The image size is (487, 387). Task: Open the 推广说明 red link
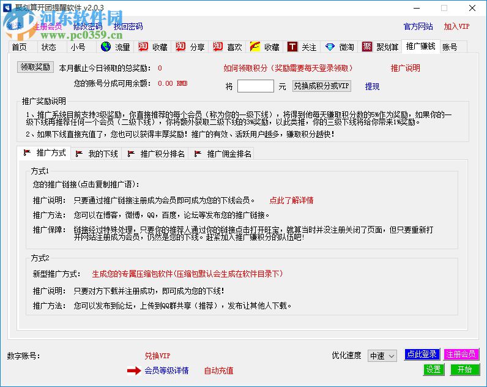click(x=405, y=68)
